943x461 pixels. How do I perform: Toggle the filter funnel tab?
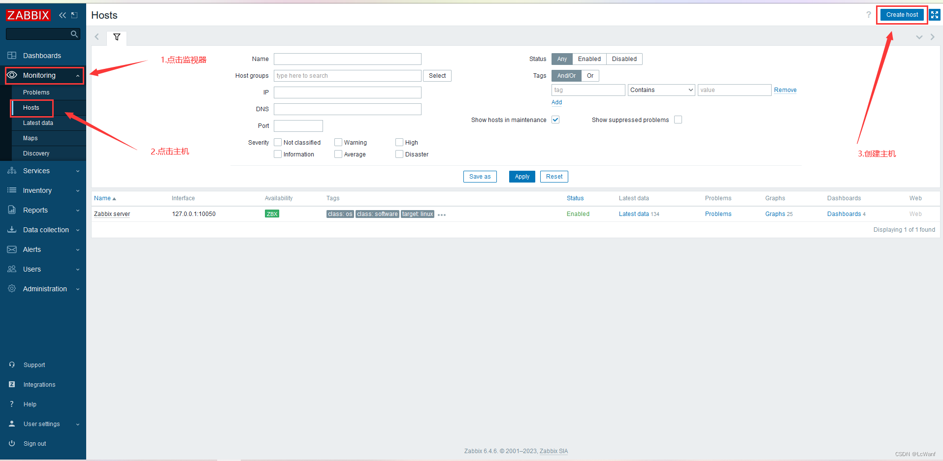click(117, 37)
